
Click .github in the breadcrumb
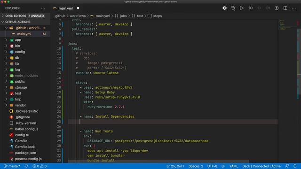point(60,16)
